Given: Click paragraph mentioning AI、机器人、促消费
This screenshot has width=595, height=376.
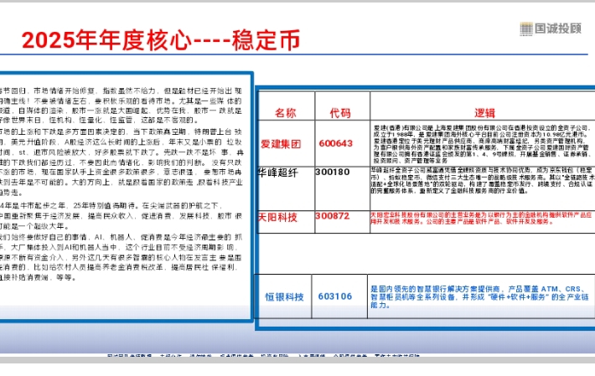Looking at the screenshot, I should (x=121, y=257).
